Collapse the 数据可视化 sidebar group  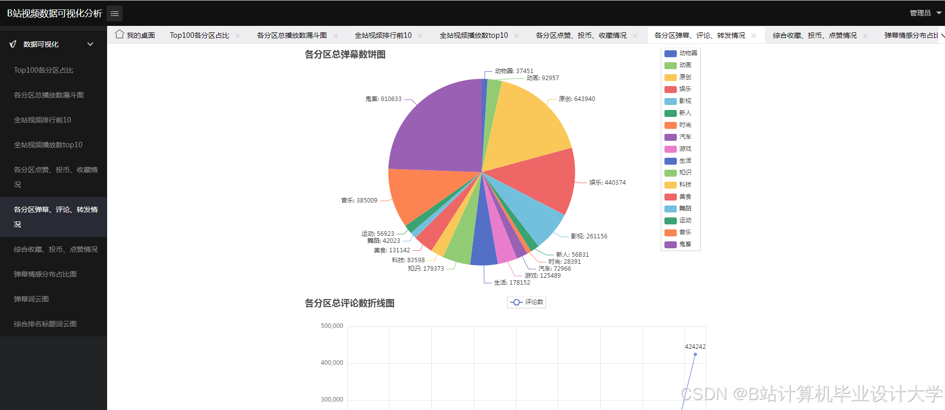click(x=90, y=44)
